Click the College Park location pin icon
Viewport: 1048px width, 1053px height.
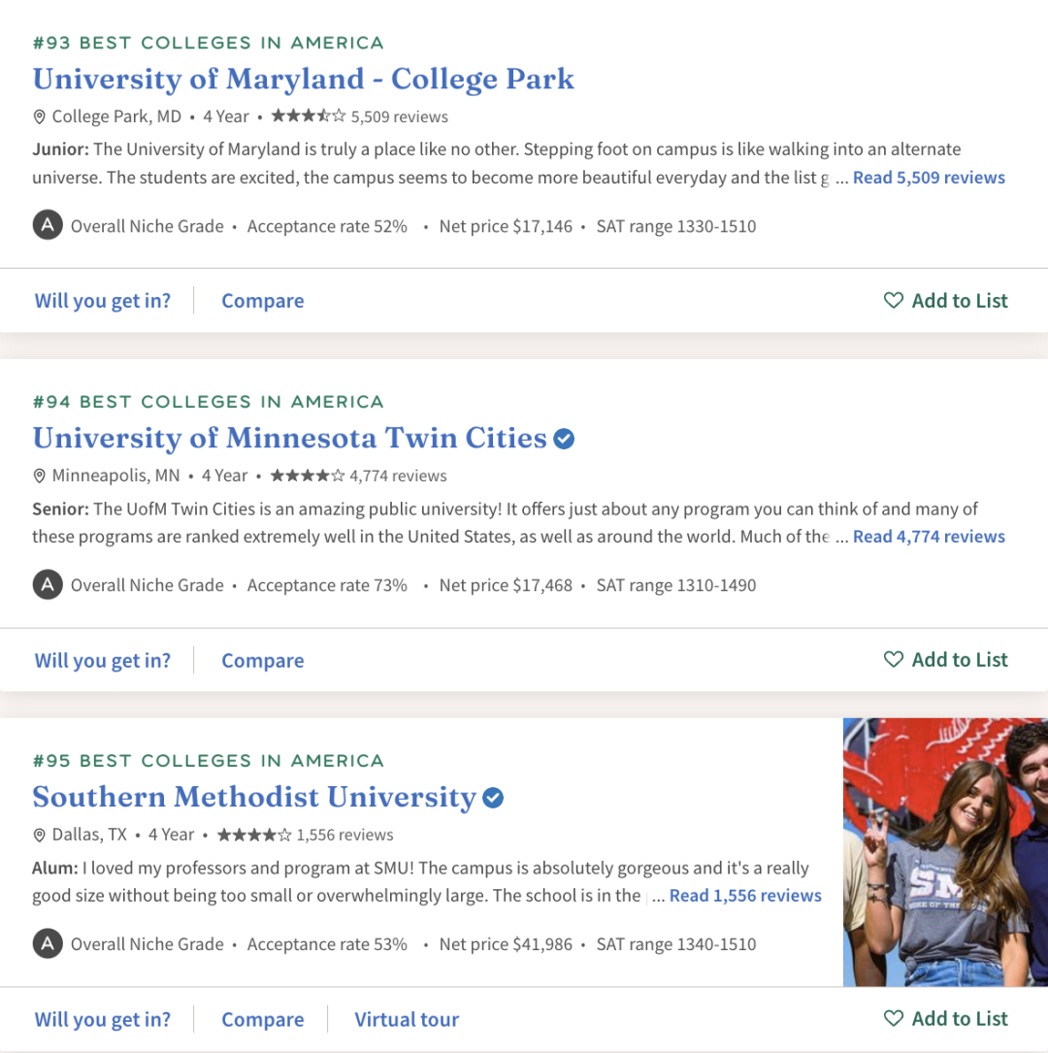click(40, 117)
